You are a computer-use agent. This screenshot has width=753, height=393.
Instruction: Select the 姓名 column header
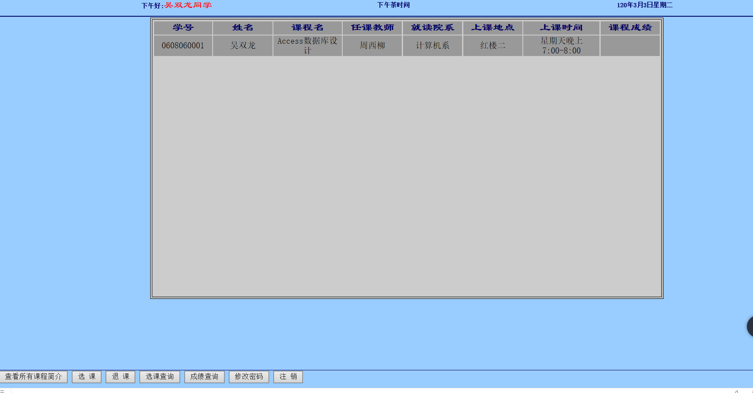(x=243, y=28)
